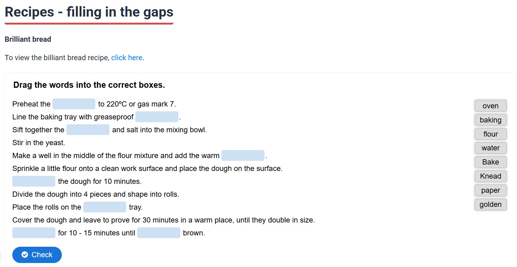Screen dimensions: 517x267
Task: Click the blank after 'Sift together the'
Action: (x=88, y=130)
